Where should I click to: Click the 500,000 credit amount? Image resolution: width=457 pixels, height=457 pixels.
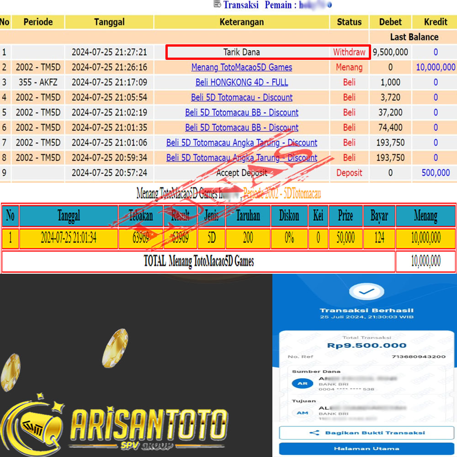click(x=436, y=173)
